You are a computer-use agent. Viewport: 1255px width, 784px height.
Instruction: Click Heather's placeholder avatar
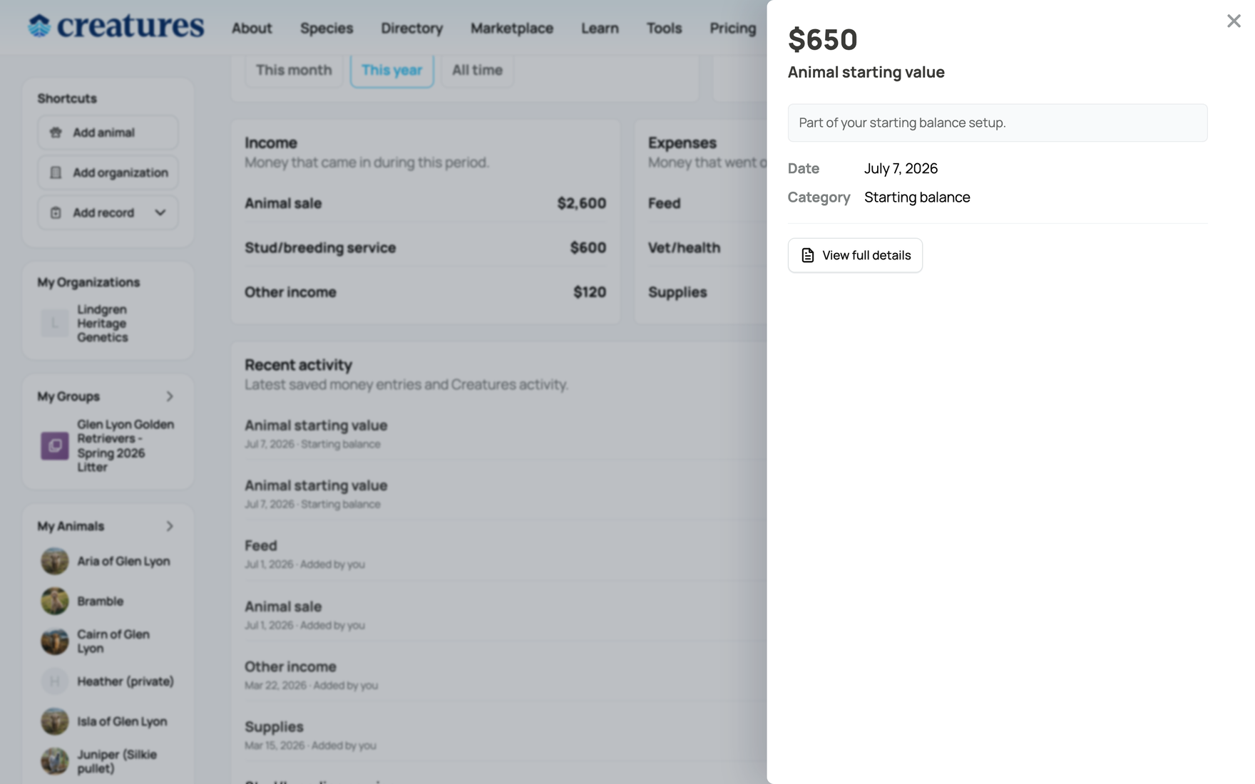click(x=55, y=681)
